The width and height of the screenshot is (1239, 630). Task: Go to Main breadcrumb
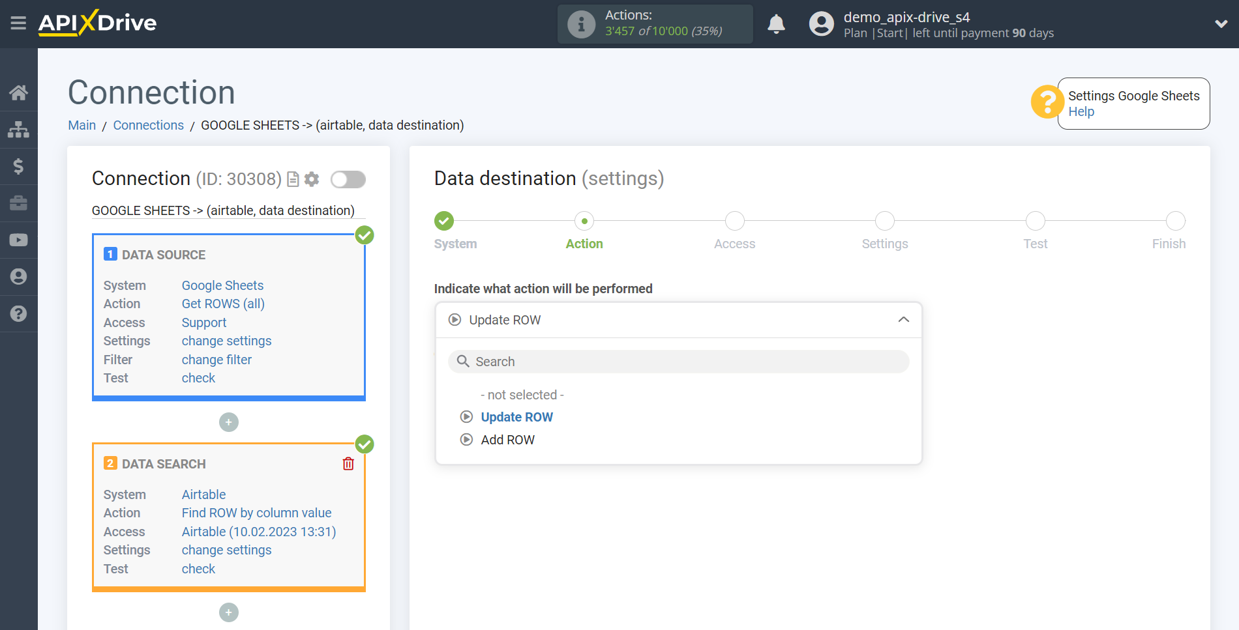(82, 125)
